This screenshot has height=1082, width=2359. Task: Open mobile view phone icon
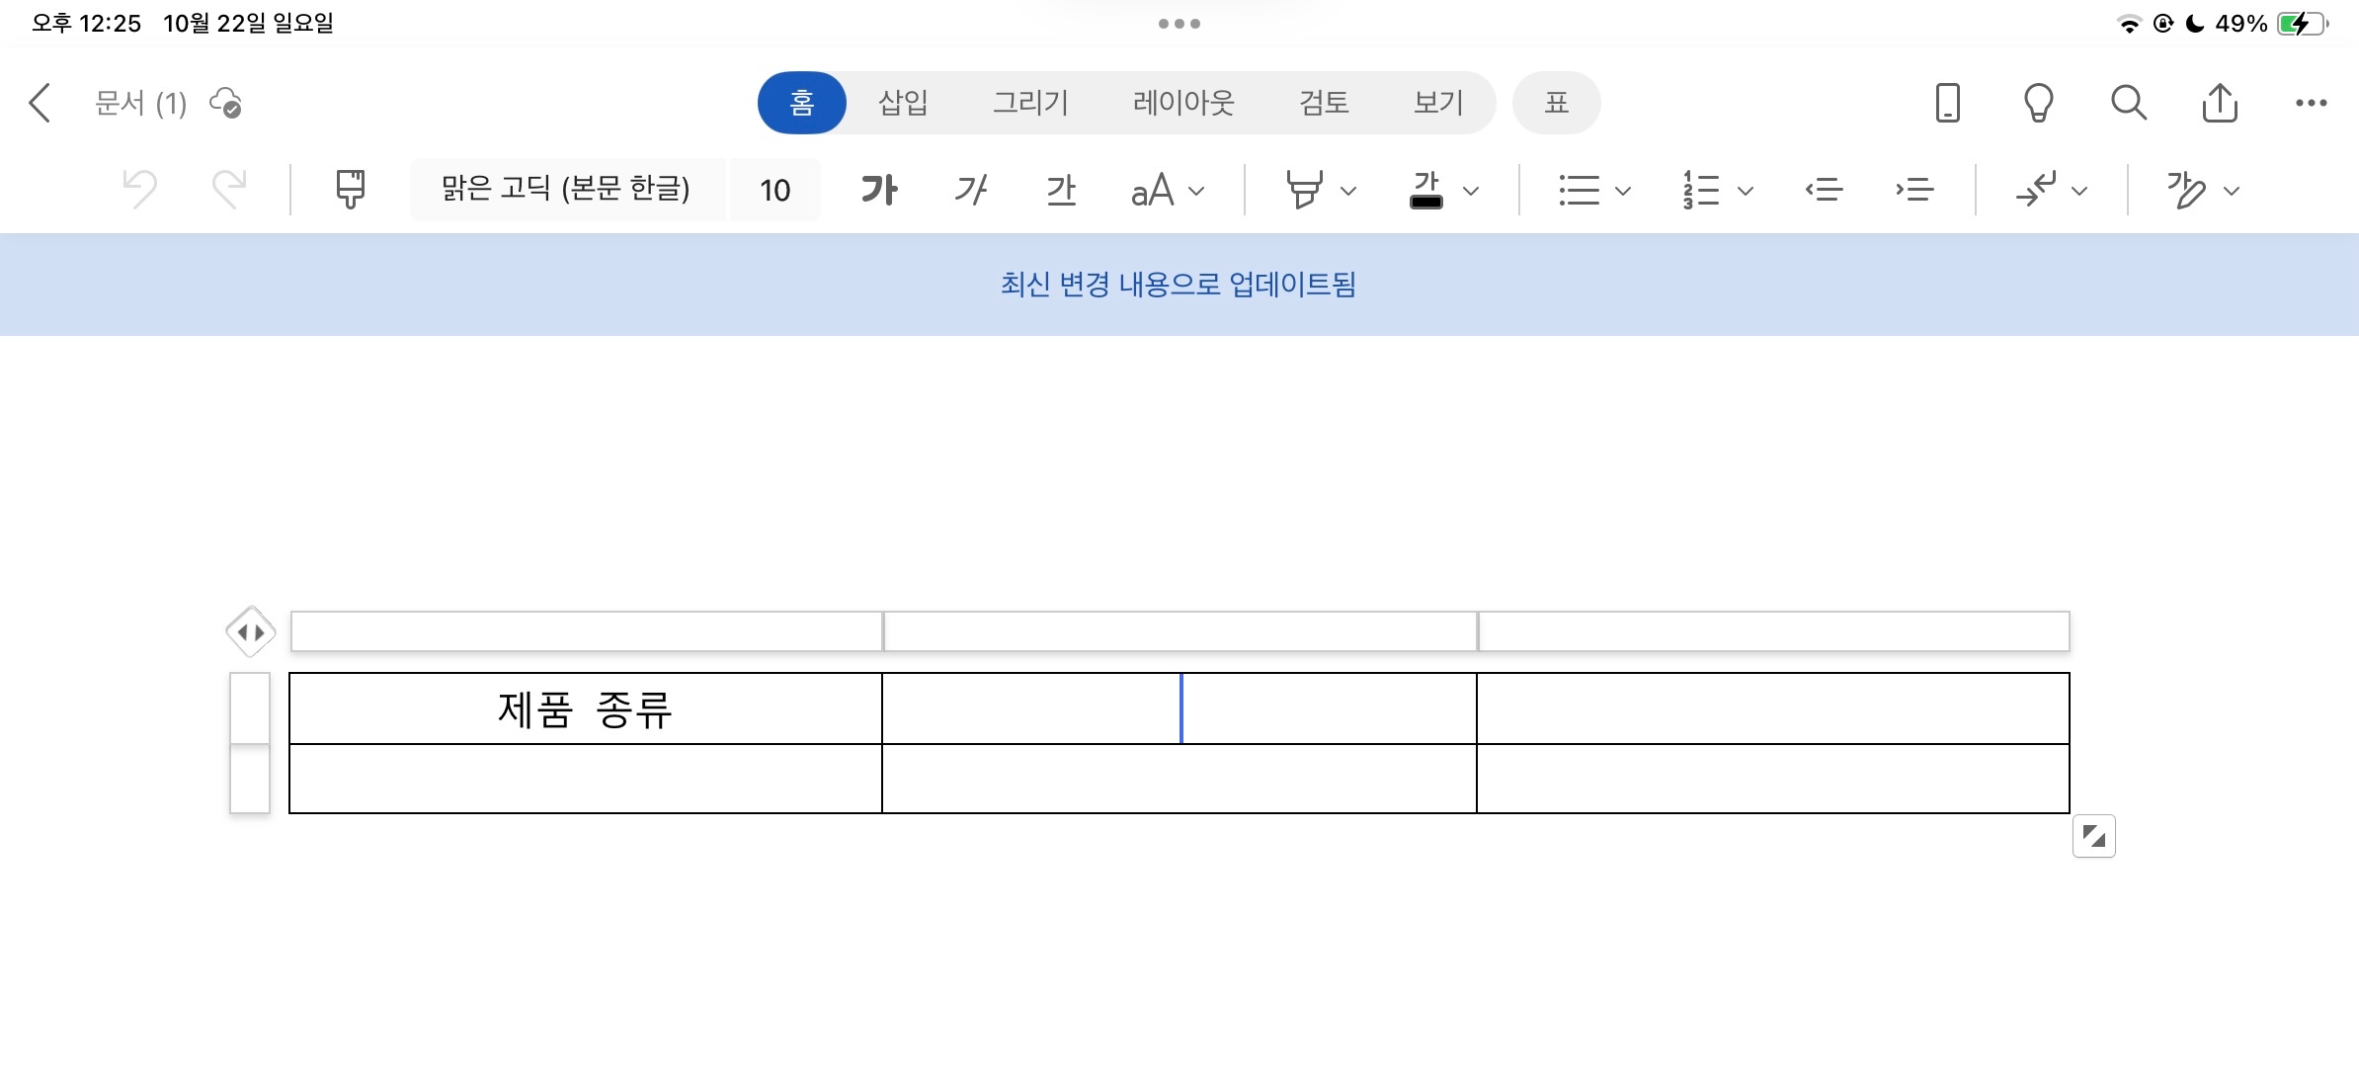(x=1947, y=103)
